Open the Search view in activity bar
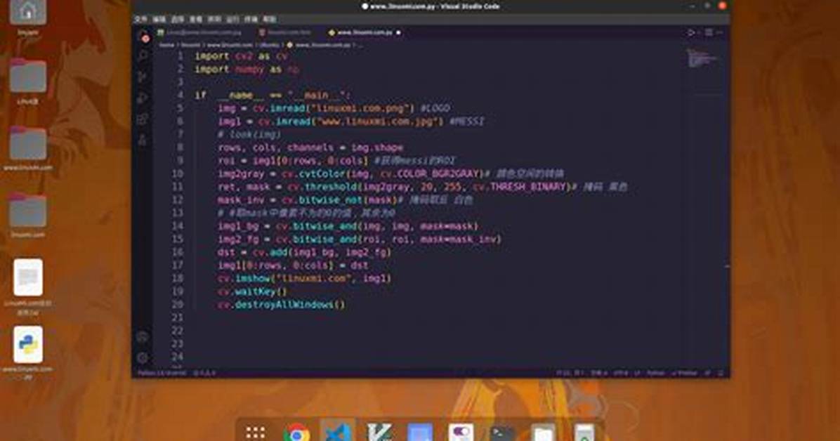 tap(143, 55)
